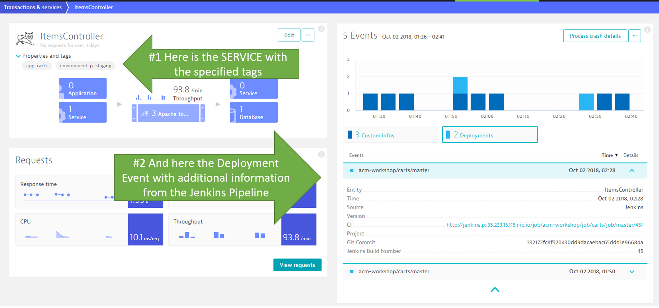This screenshot has width=659, height=308.
Task: Click the info icon on the events panel
Action: [647, 30]
